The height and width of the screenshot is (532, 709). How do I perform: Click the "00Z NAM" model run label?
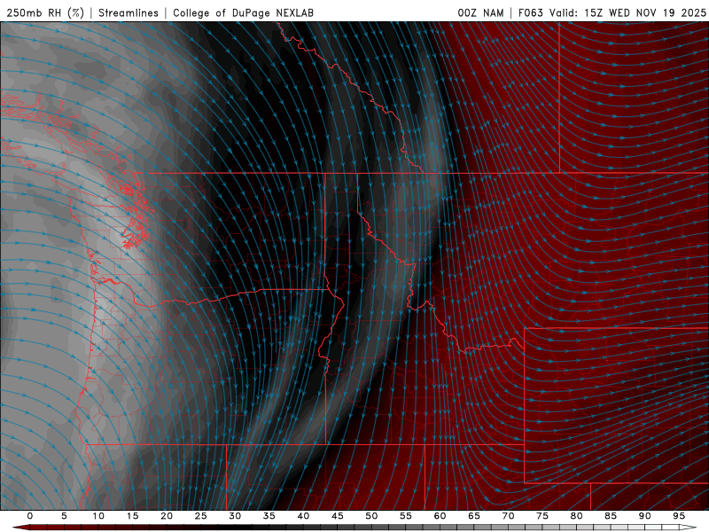point(480,12)
